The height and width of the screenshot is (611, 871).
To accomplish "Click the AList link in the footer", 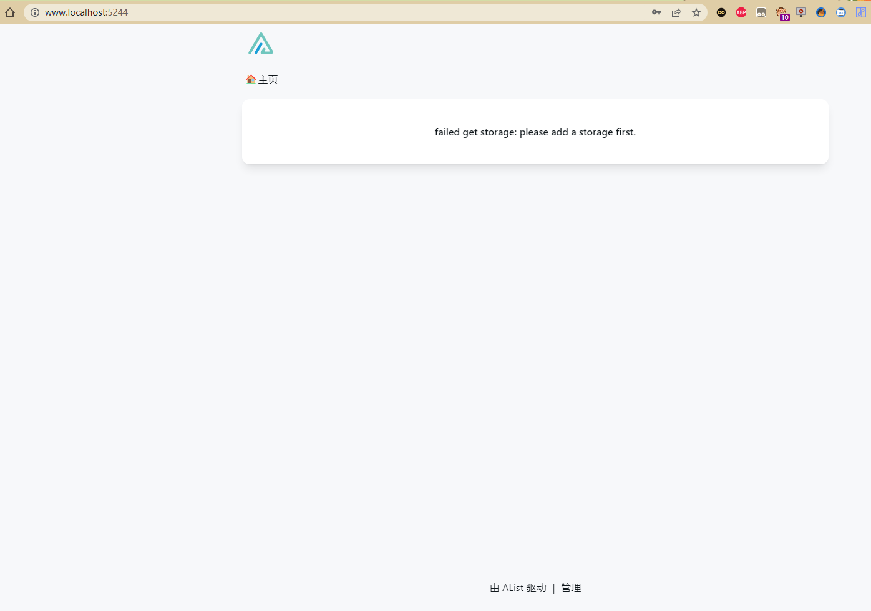I will (x=513, y=587).
